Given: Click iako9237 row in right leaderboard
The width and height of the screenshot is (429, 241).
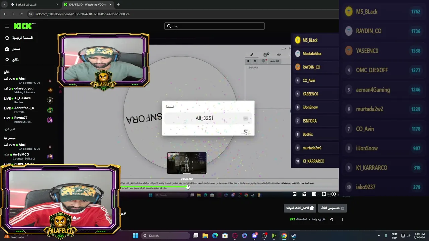Looking at the screenshot, I should (383, 187).
